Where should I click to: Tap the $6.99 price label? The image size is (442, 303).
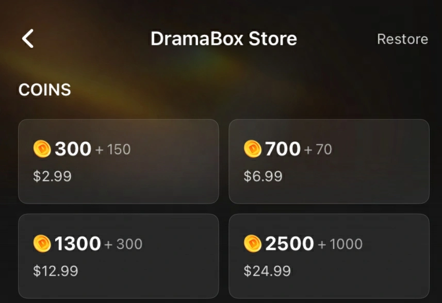(263, 176)
